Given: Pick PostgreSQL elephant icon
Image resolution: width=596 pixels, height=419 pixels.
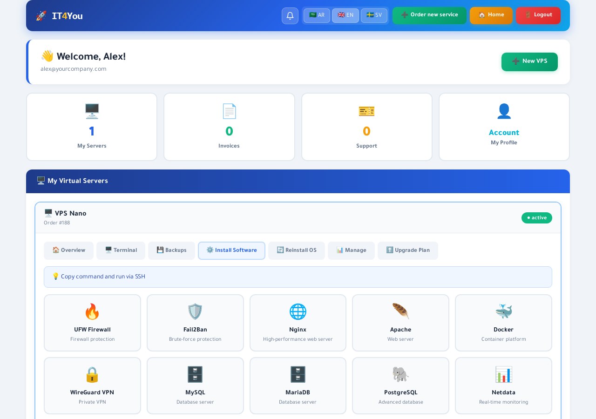Looking at the screenshot, I should click(x=401, y=374).
